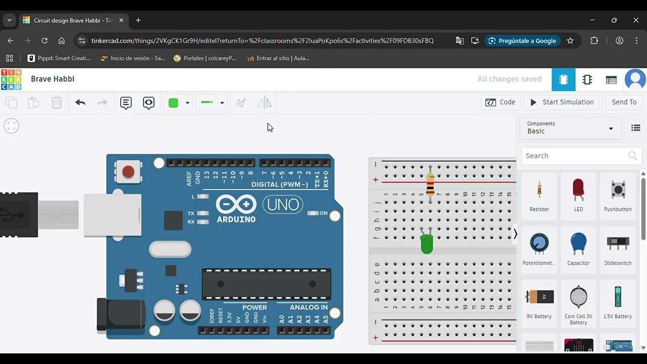Click the address bar URL
The width and height of the screenshot is (647, 364).
[262, 41]
